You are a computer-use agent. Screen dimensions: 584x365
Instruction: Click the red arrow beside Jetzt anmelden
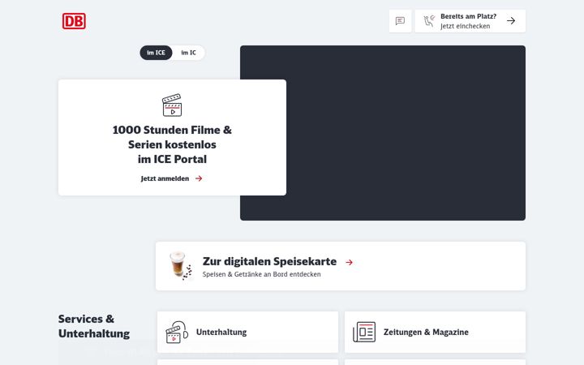point(199,178)
